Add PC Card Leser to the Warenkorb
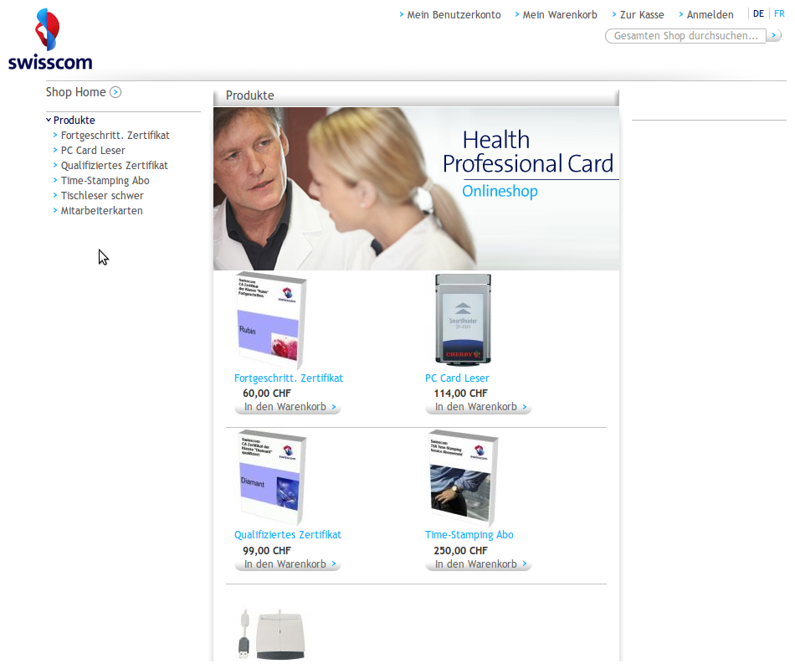The height and width of the screenshot is (669, 795). click(478, 407)
